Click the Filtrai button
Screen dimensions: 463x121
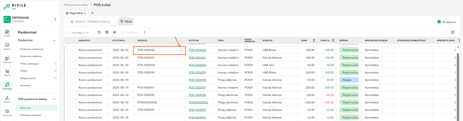click(x=126, y=22)
